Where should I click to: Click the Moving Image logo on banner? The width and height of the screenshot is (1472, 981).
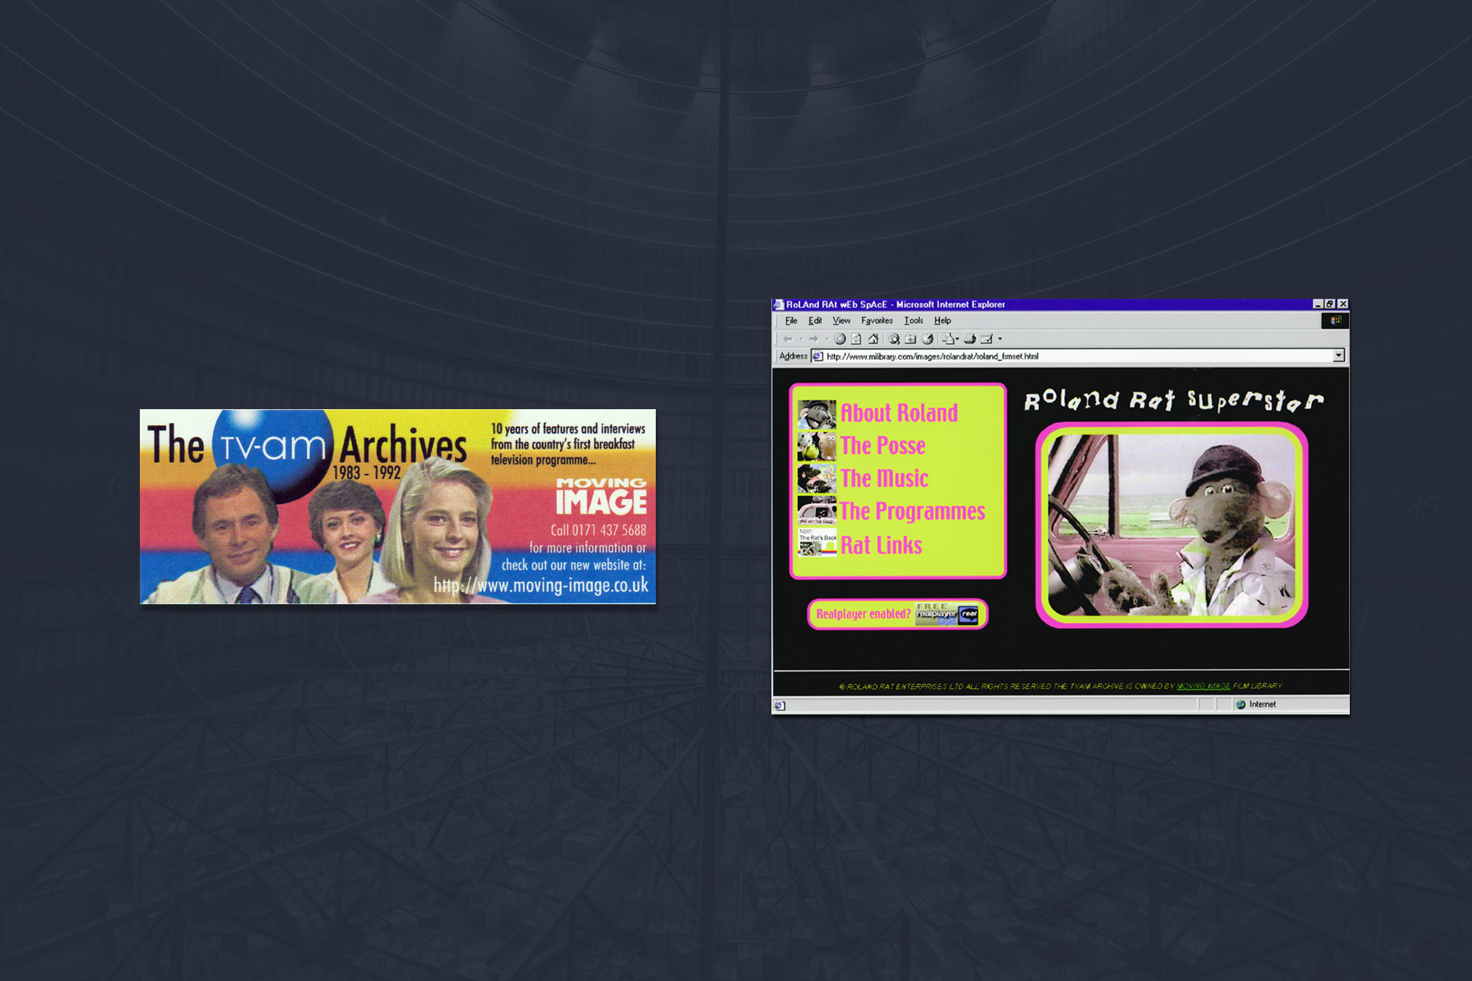(x=601, y=497)
